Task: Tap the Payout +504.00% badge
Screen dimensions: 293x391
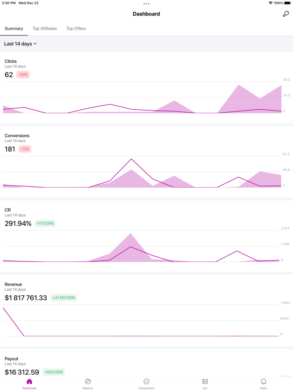Action: (54, 372)
